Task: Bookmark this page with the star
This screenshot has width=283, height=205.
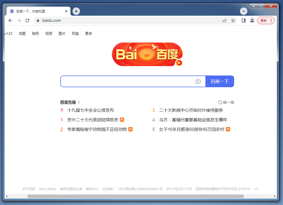Action: pyautogui.click(x=233, y=20)
